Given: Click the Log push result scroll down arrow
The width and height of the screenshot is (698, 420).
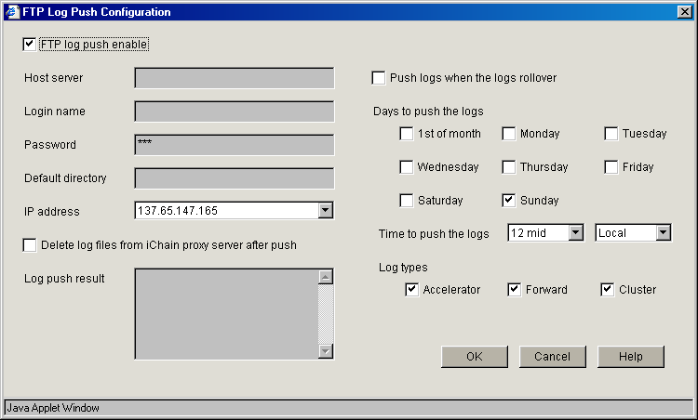Looking at the screenshot, I should (x=326, y=351).
